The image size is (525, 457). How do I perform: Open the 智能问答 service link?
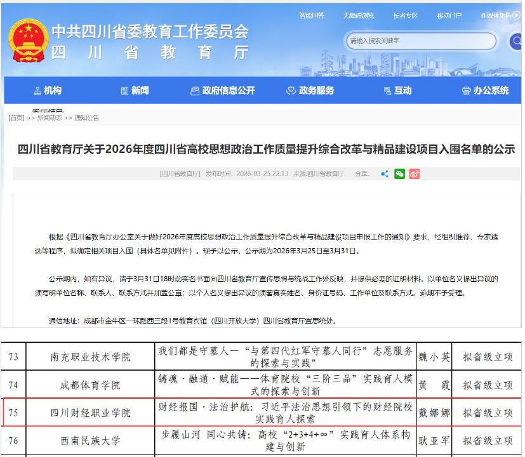pos(311,15)
